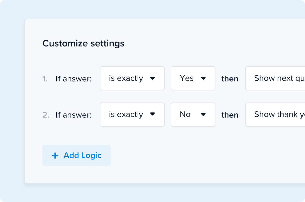This screenshot has width=305, height=202.
Task: Click the second rule's 'If answer:' label
Action: pyautogui.click(x=74, y=115)
